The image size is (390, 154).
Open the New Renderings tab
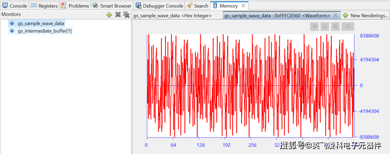pyautogui.click(x=366, y=16)
